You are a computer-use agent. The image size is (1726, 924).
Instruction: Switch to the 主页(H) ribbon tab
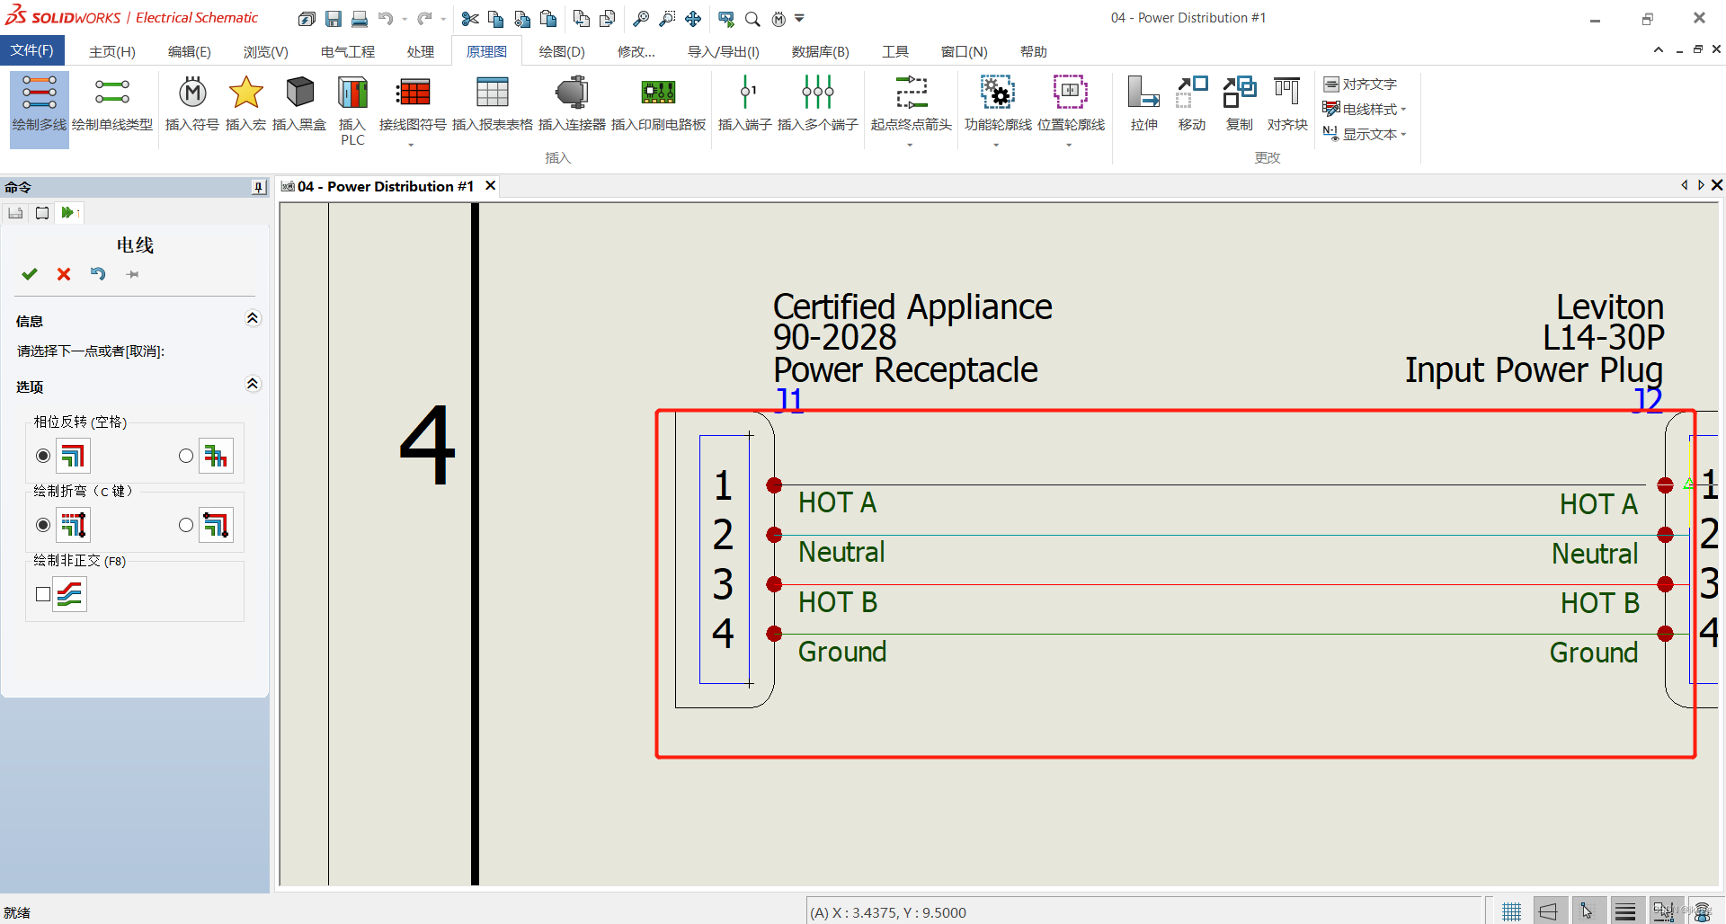(x=112, y=51)
